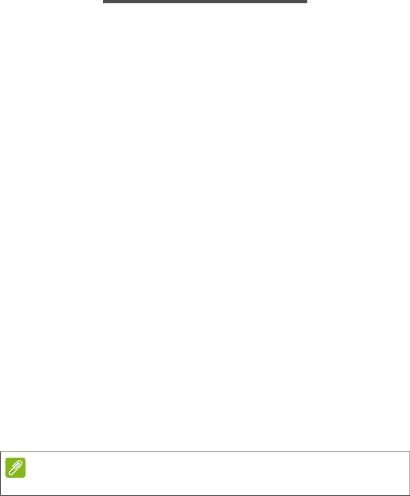Viewport: 410px width, 496px height.
Task: Choose the green note badge in the frame
Action: [x=16, y=468]
